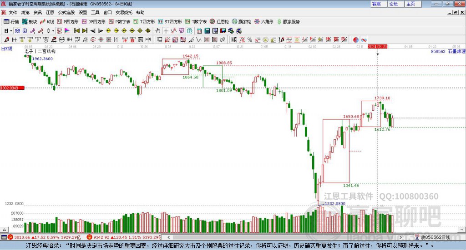Select the Gann fan rays tool
The width and height of the screenshot is (466, 250).
[x=167, y=39]
